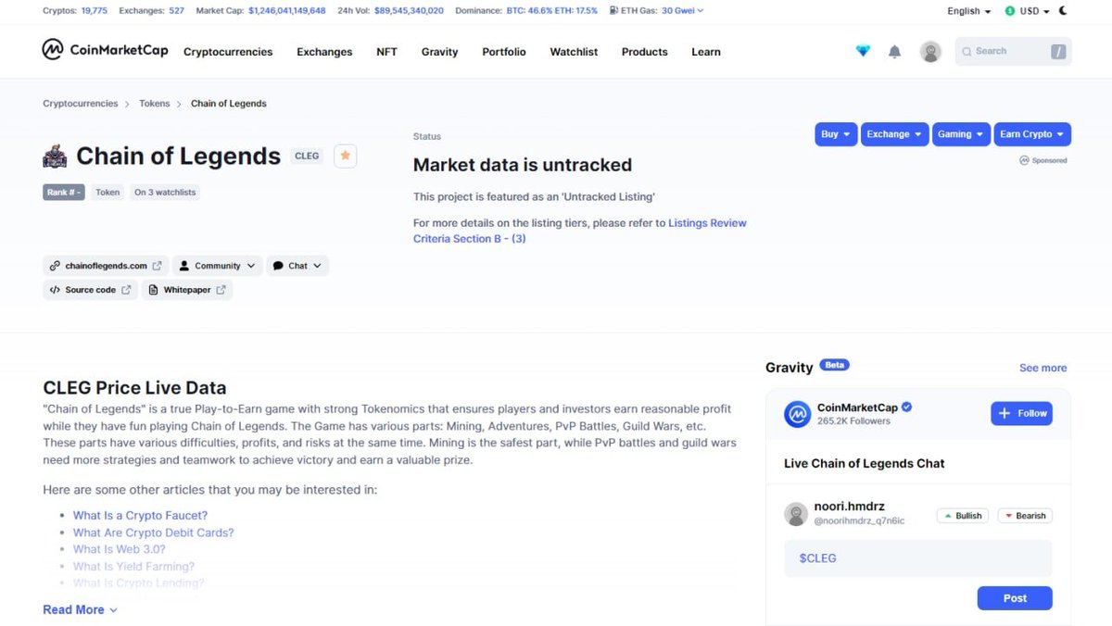Viewport: 1112px width, 626px height.
Task: Follow the CoinMarketCap Gravity account
Action: tap(1021, 413)
